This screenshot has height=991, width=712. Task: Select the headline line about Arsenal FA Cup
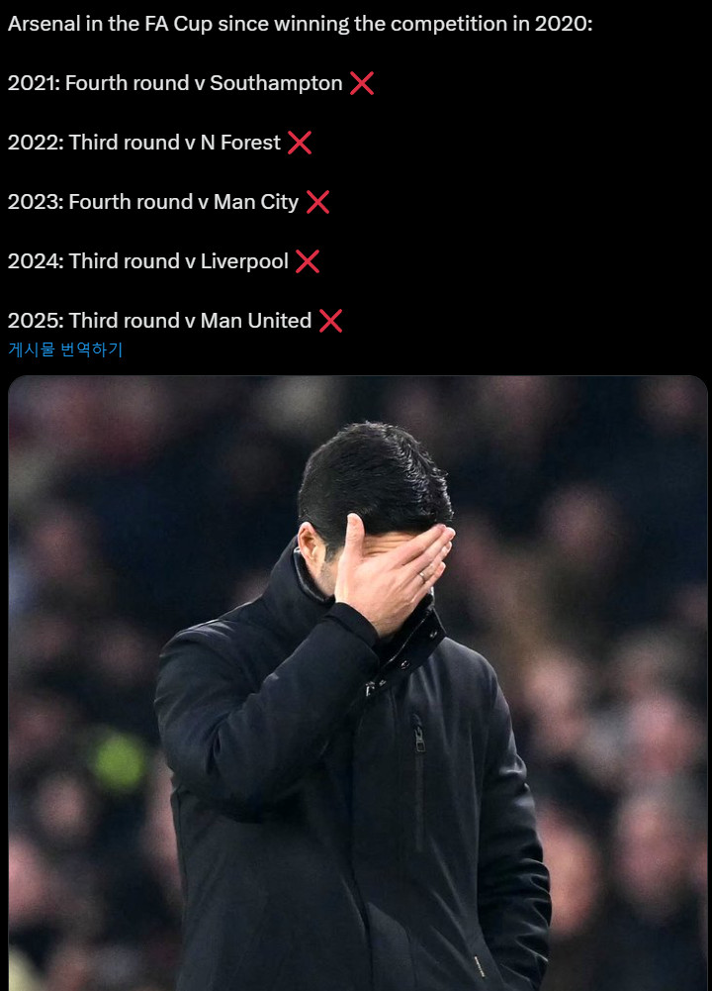coord(301,24)
